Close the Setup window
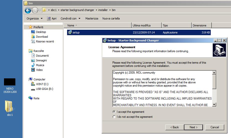Screen dimensions: 231x138 click(x=224, y=40)
